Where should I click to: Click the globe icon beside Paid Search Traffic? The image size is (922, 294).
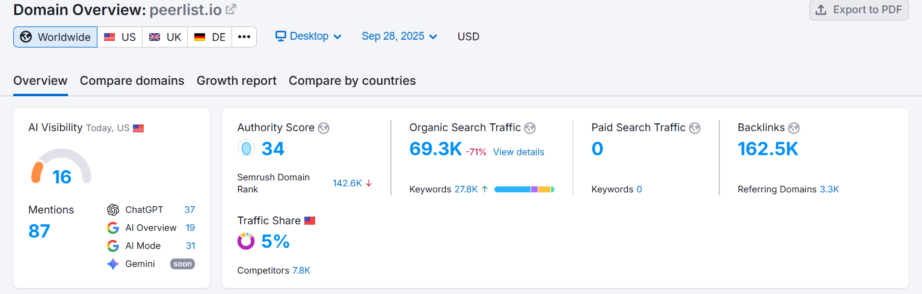click(695, 128)
